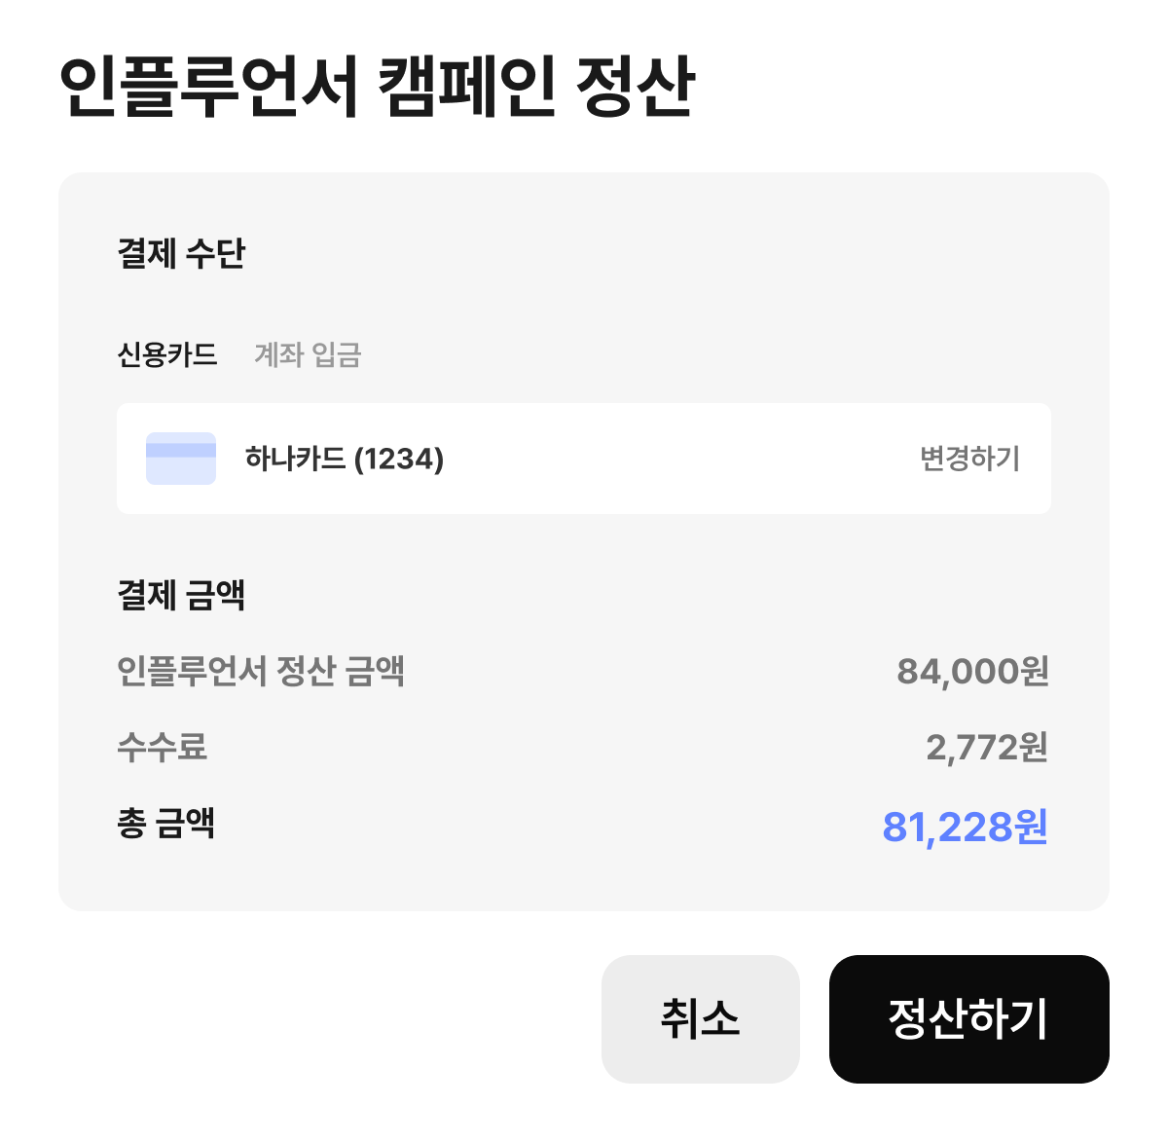
Task: Click the 총 금액 label
Action: (x=165, y=824)
